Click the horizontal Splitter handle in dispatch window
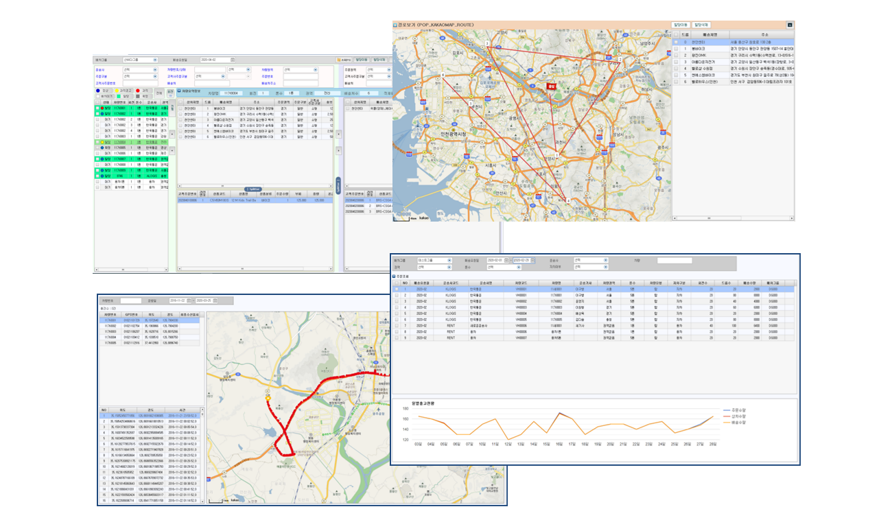Image resolution: width=892 pixels, height=509 pixels. [x=253, y=189]
